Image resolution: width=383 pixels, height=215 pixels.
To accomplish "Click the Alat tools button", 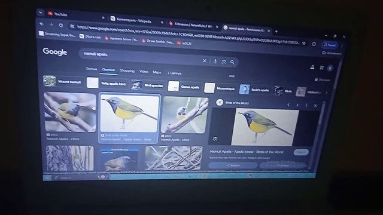I will [x=232, y=76].
